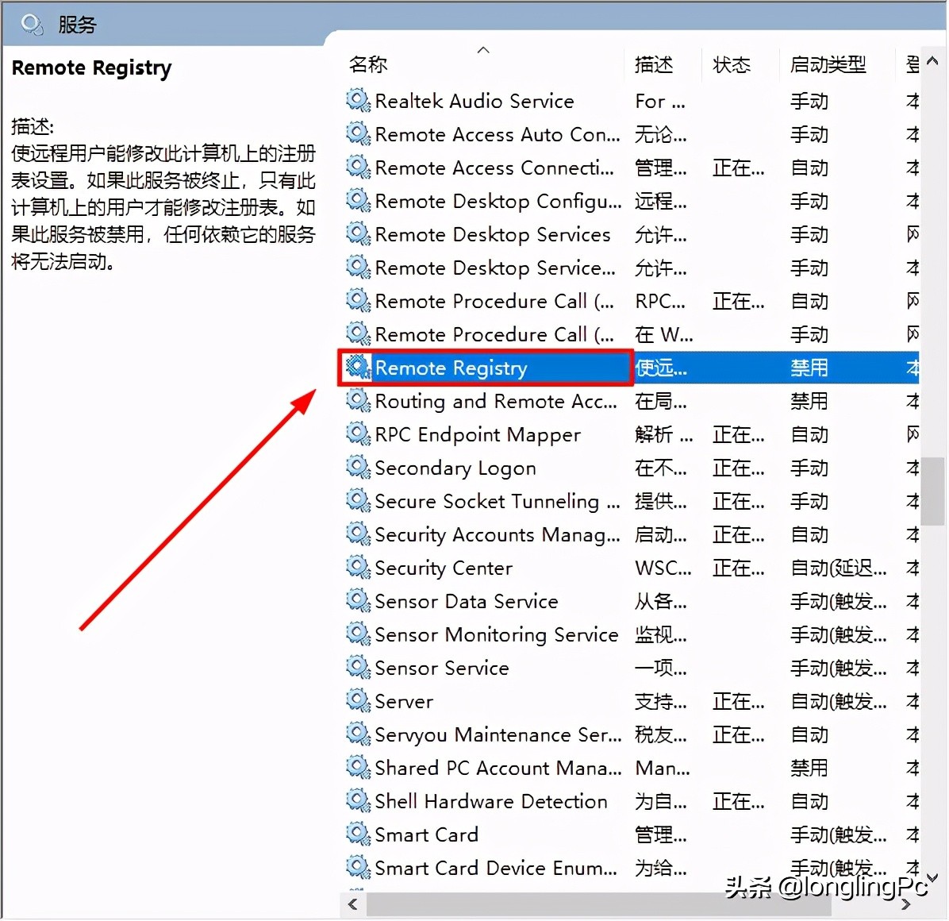
Task: Click 自动 startup type of Servyou Maintenance Ser...
Action: pos(809,734)
